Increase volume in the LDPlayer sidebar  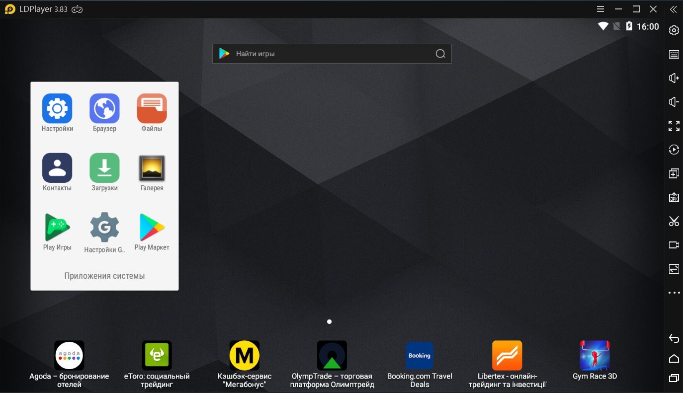674,78
